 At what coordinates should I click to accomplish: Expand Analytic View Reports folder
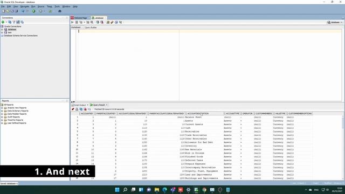(x=2, y=108)
